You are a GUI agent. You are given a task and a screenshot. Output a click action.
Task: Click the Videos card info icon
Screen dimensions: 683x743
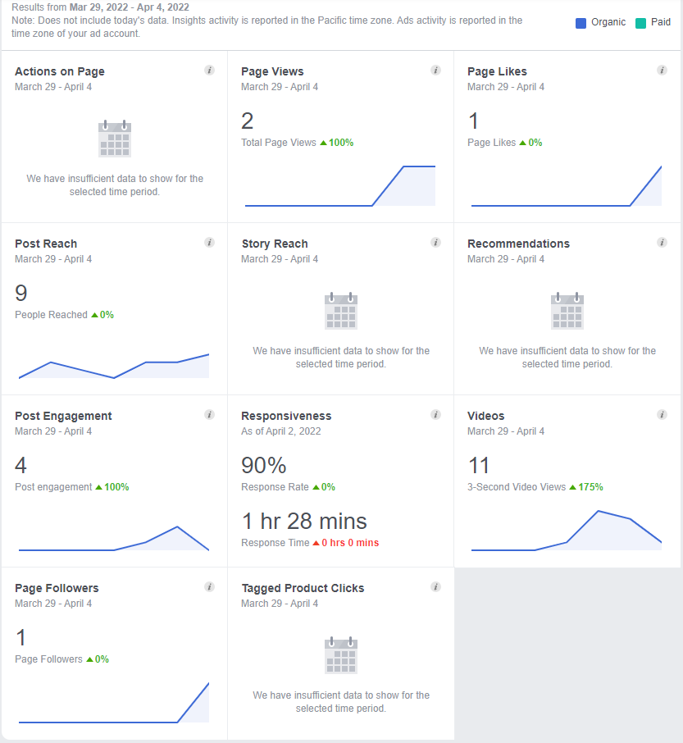(662, 415)
